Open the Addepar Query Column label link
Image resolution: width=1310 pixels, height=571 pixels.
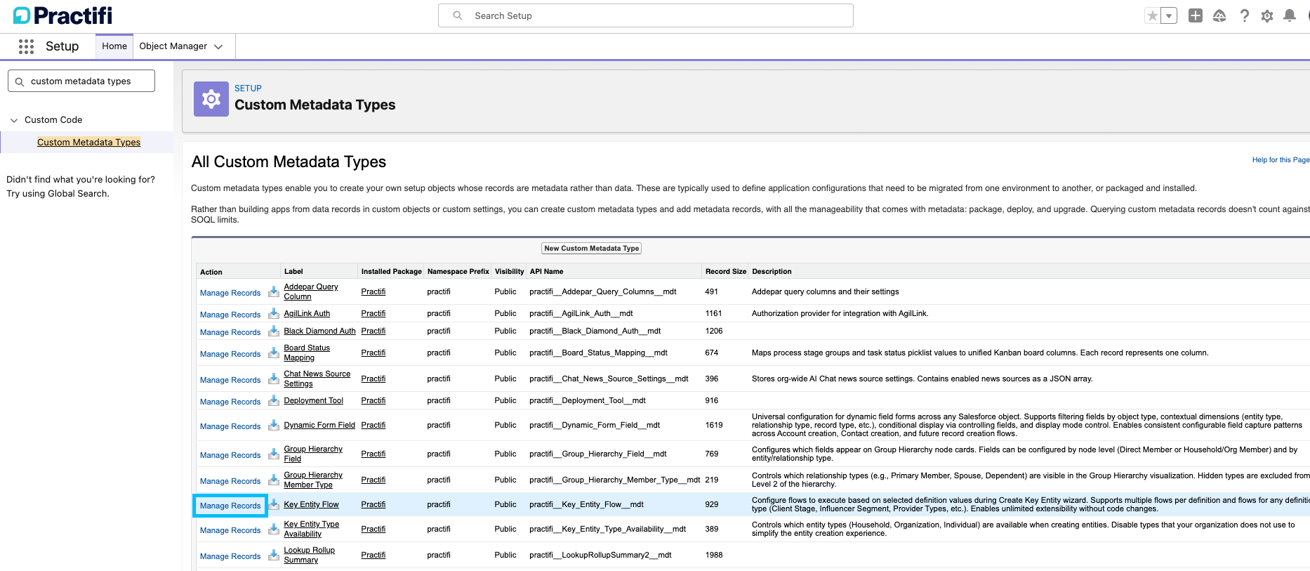pos(311,291)
